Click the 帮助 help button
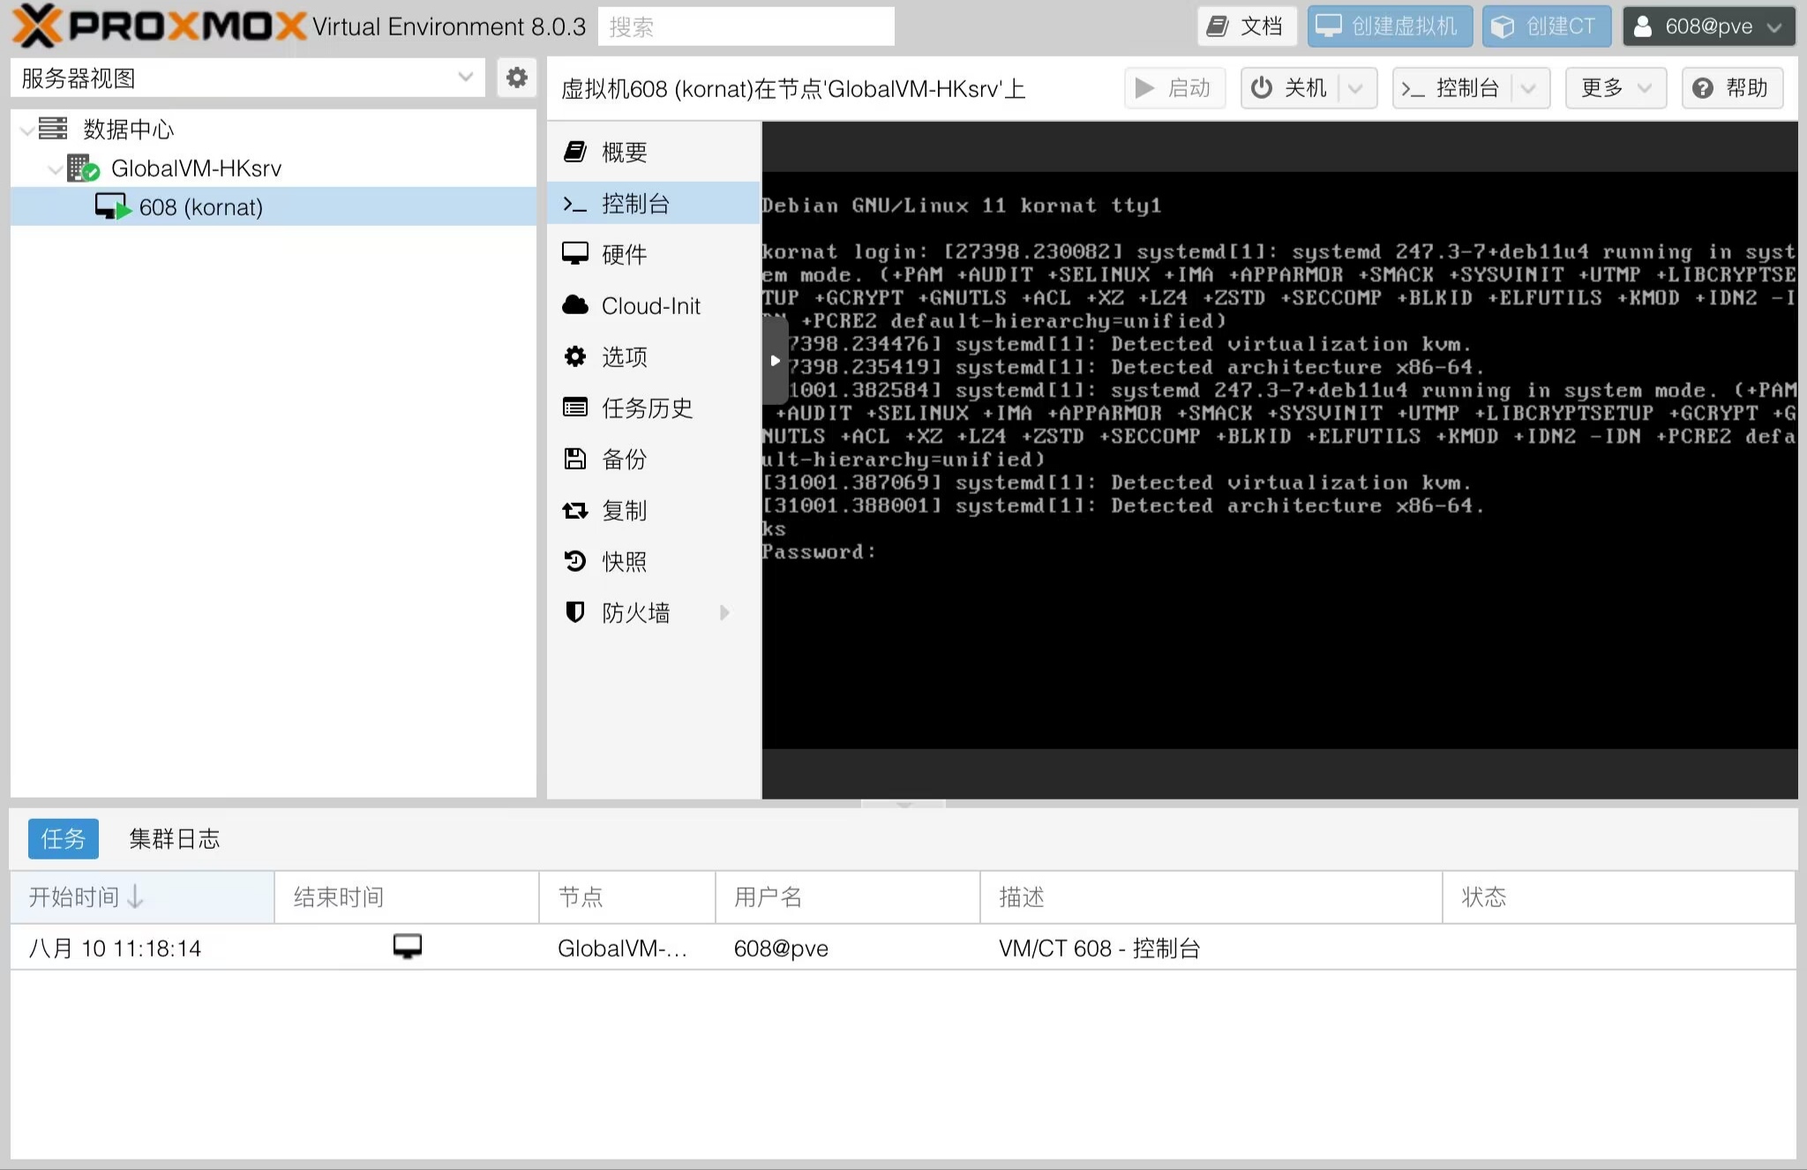The image size is (1807, 1170). pos(1731,87)
